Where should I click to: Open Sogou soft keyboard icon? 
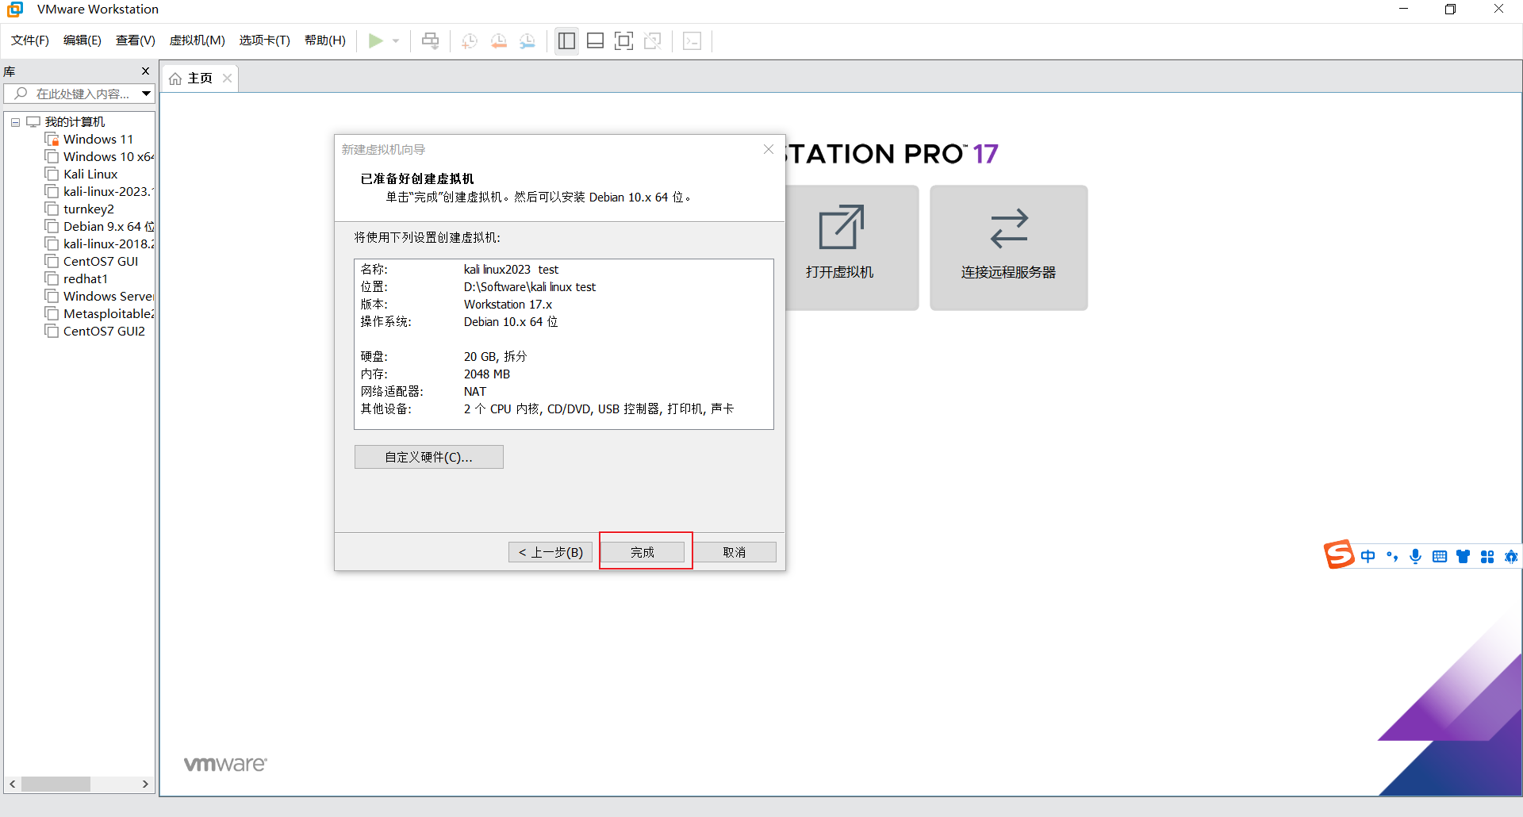pyautogui.click(x=1440, y=557)
